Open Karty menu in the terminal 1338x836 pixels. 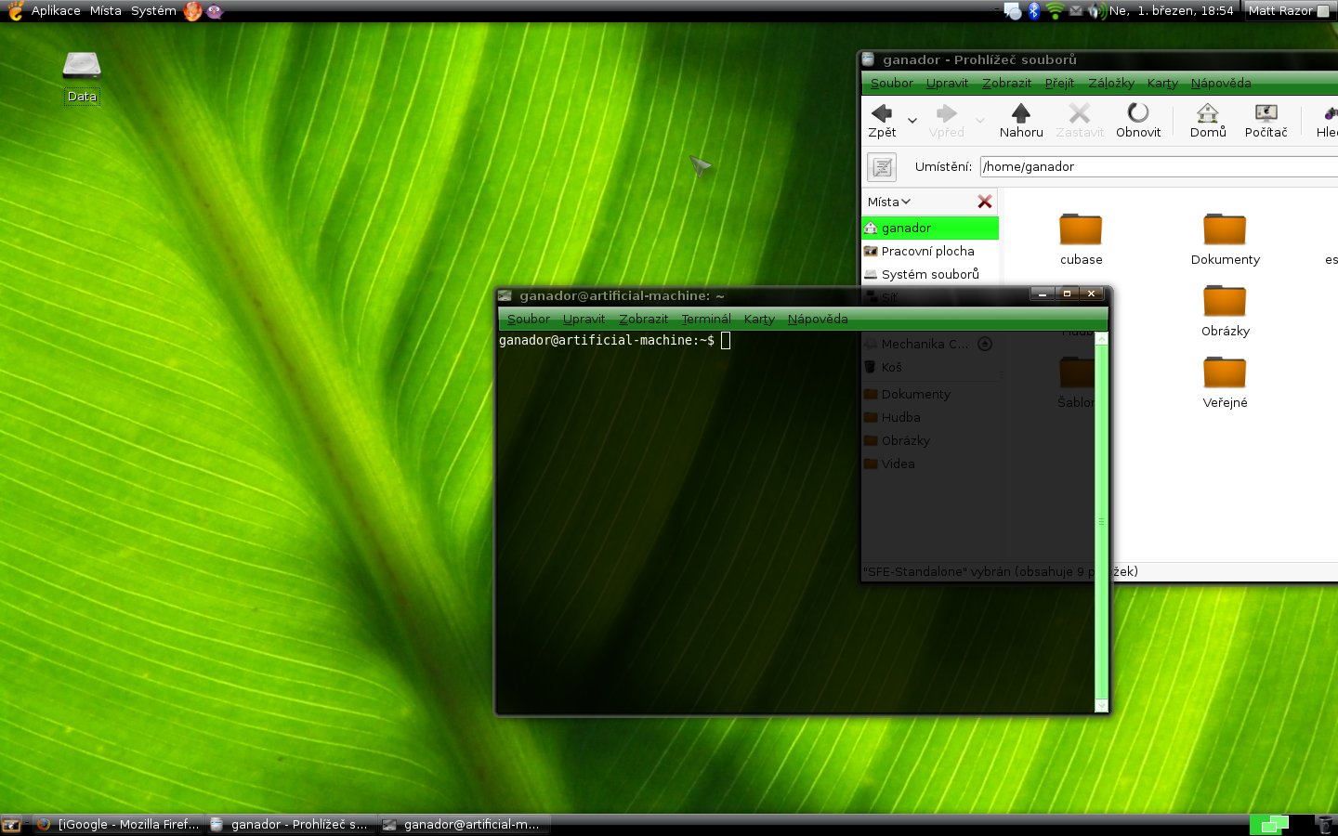pyautogui.click(x=759, y=319)
